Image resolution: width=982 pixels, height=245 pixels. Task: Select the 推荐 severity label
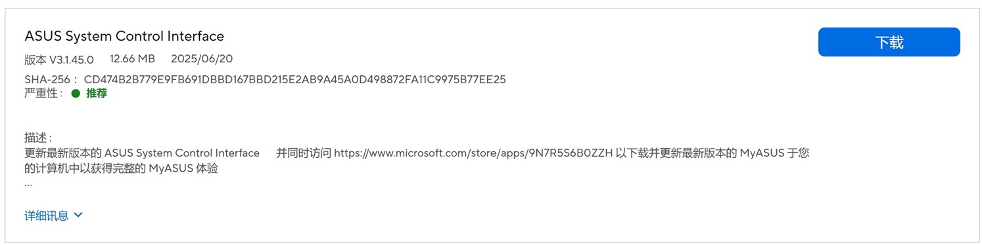click(97, 93)
